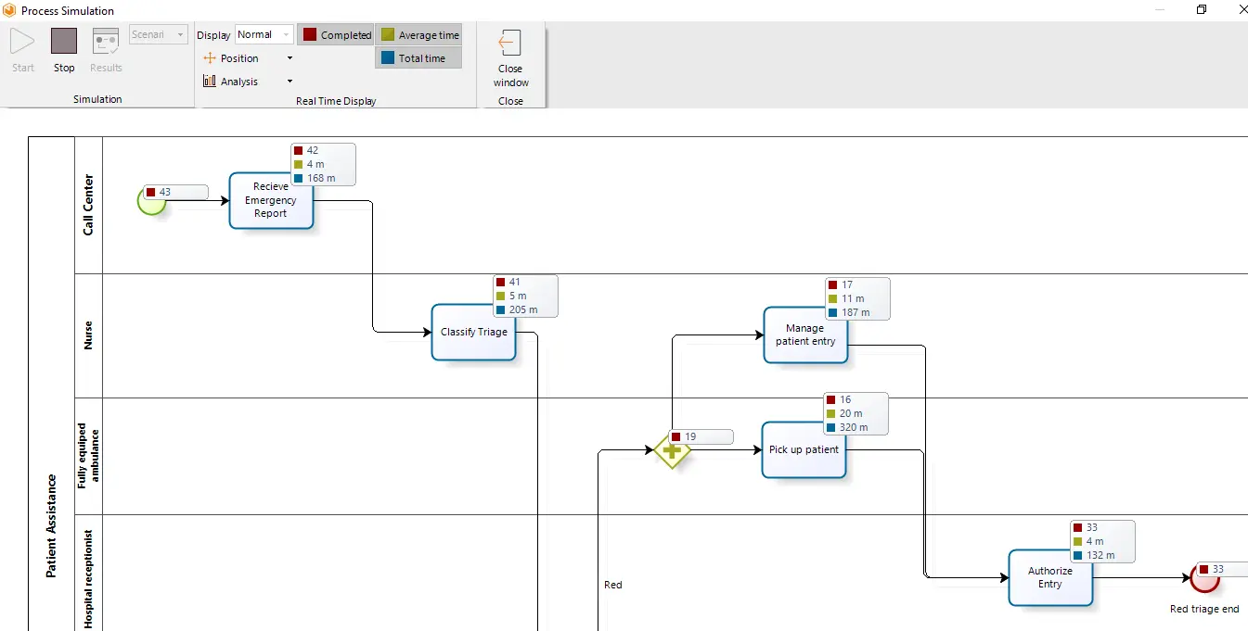Click the Red triage end caption
The image size is (1248, 631).
pyautogui.click(x=1204, y=609)
